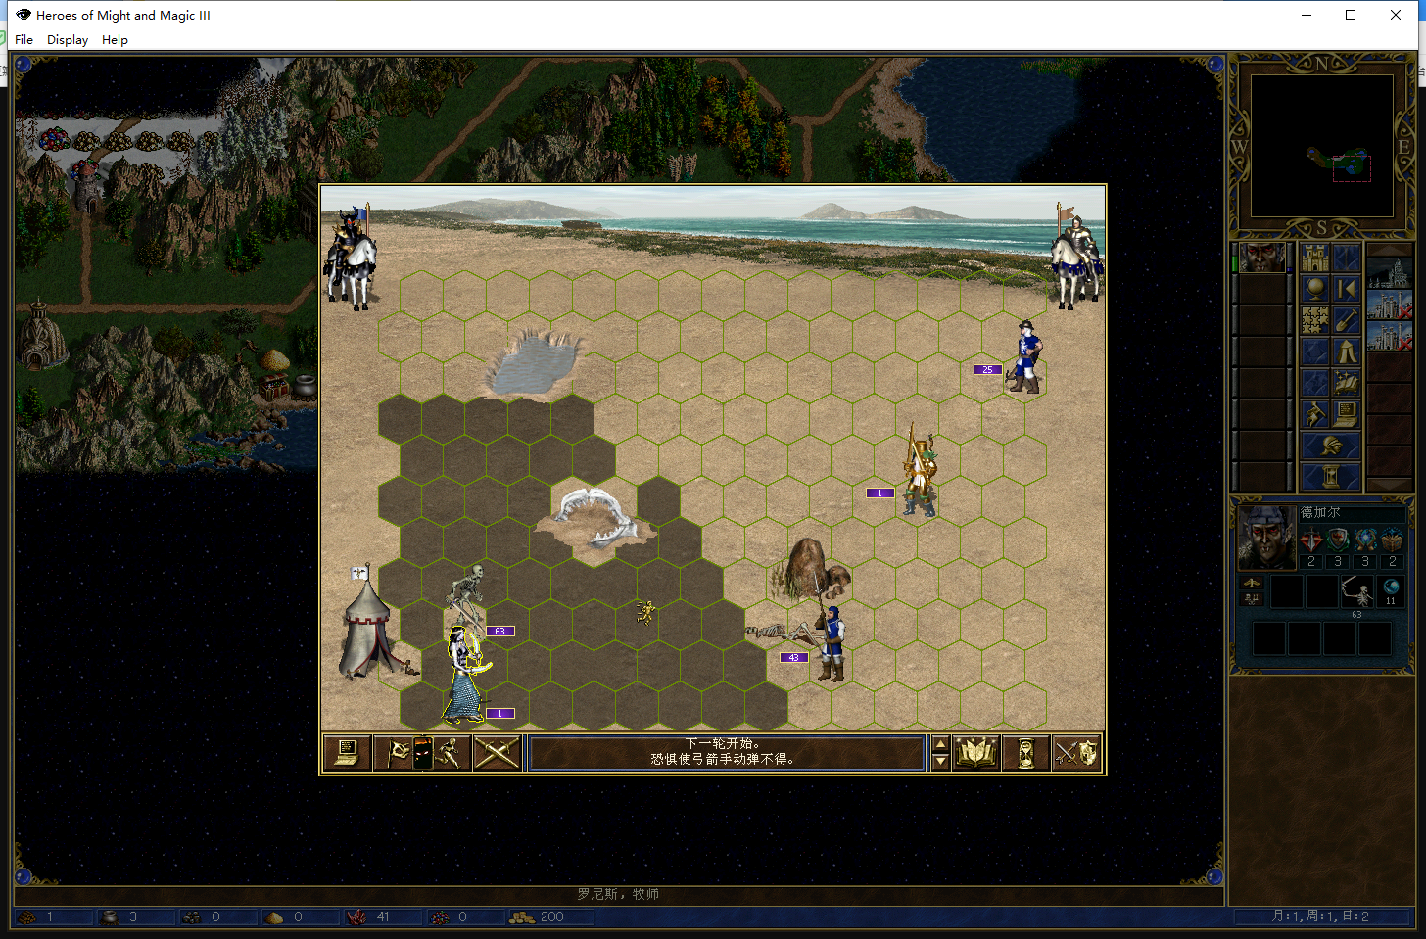Screen dimensions: 1426x939
Task: Target enemy archer stack of 25
Action: click(x=1025, y=357)
